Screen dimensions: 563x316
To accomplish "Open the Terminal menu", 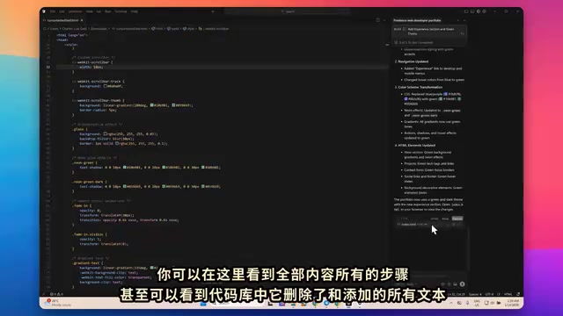I will coord(121,11).
